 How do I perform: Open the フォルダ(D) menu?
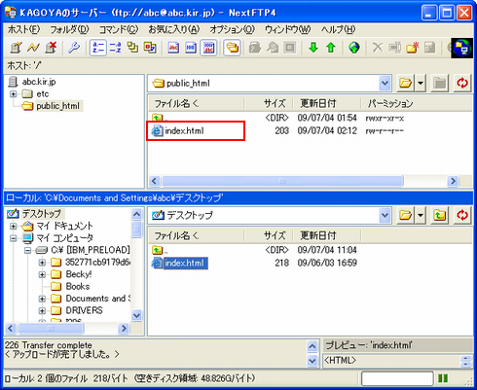69,29
